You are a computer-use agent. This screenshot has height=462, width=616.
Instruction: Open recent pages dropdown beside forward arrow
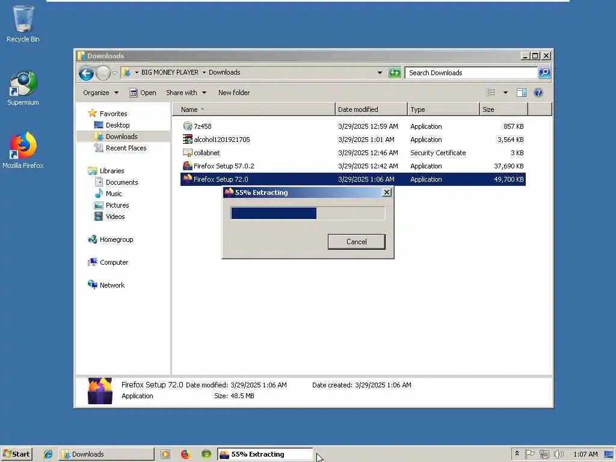point(114,73)
